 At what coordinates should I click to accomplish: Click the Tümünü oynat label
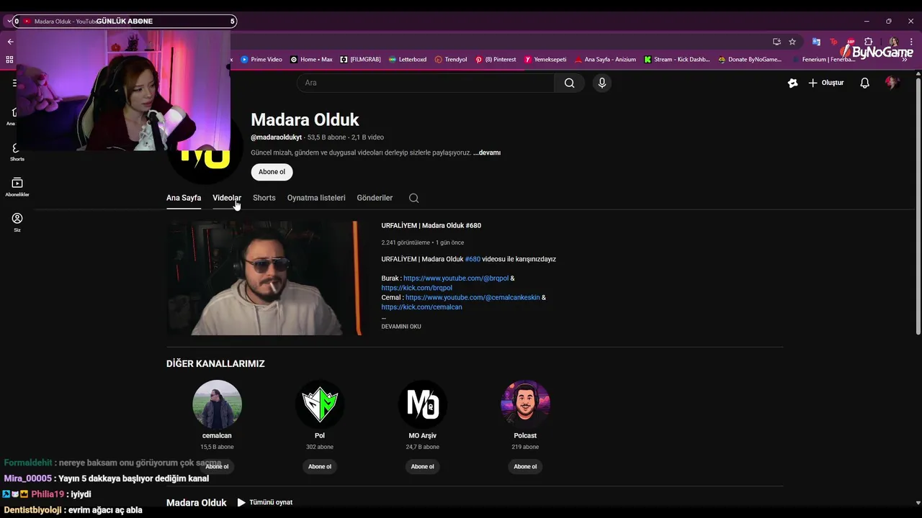pyautogui.click(x=271, y=502)
